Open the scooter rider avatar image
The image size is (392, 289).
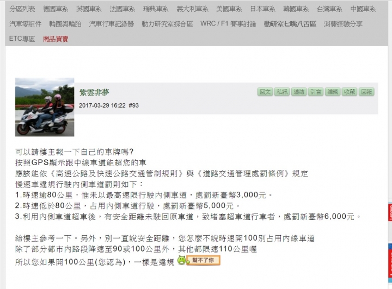click(x=45, y=107)
